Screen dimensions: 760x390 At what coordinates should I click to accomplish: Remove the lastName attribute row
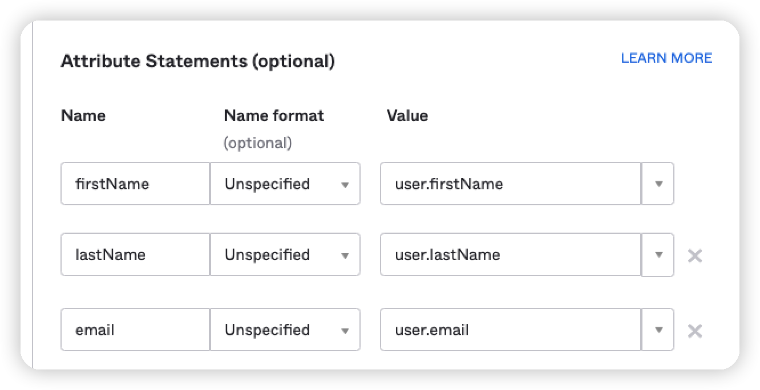694,256
